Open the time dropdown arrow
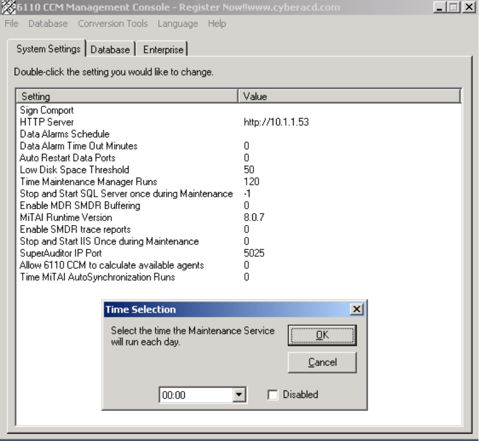This screenshot has width=479, height=441. click(x=239, y=395)
